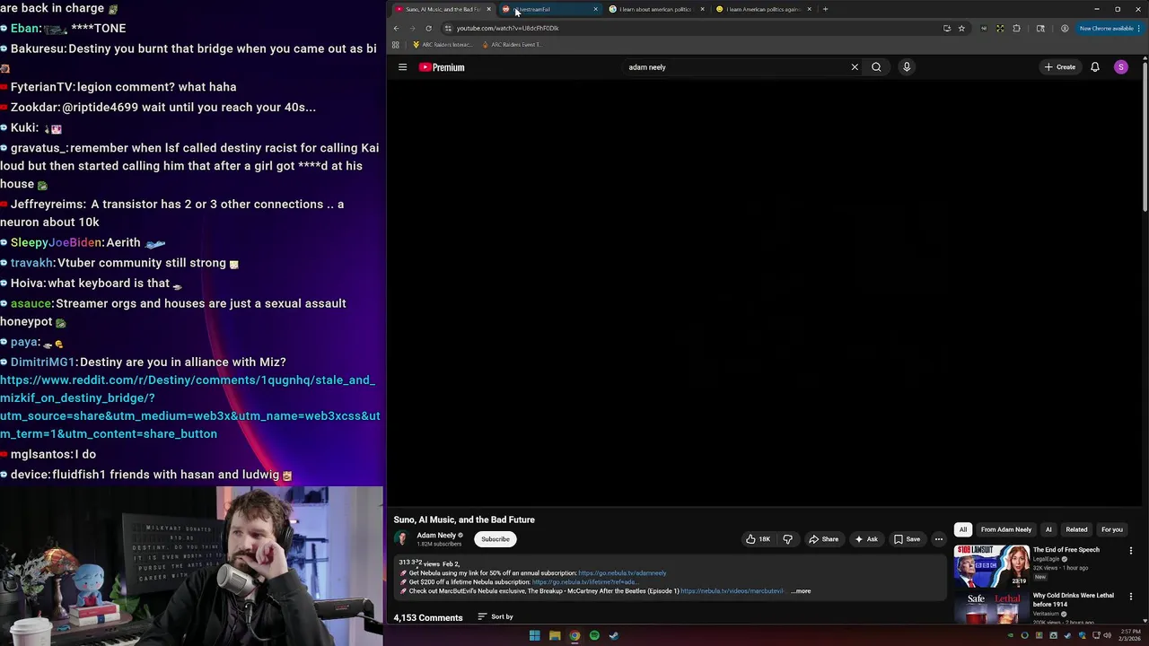
Task: Click the YouTube search magnifier button
Action: (x=876, y=67)
